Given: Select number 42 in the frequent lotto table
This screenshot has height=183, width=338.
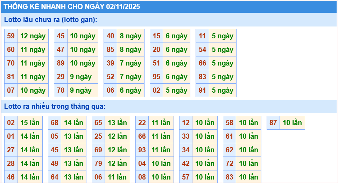Looking at the screenshot, I should [186, 163].
